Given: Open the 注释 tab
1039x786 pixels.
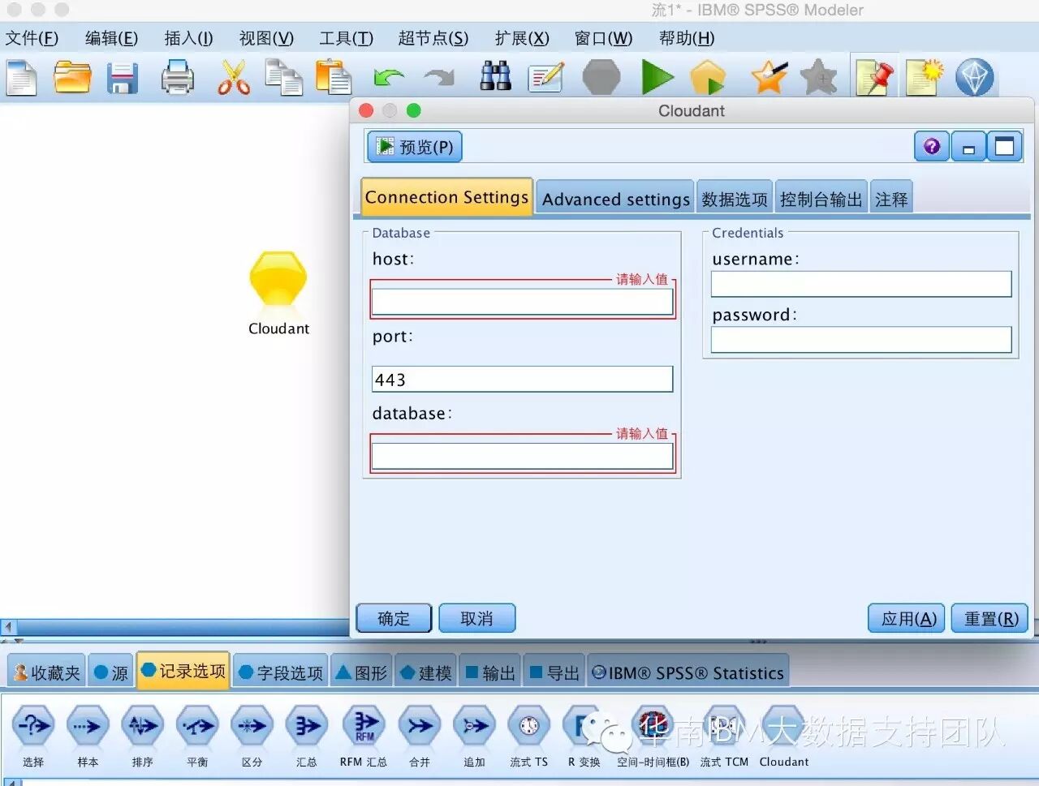Looking at the screenshot, I should [891, 199].
